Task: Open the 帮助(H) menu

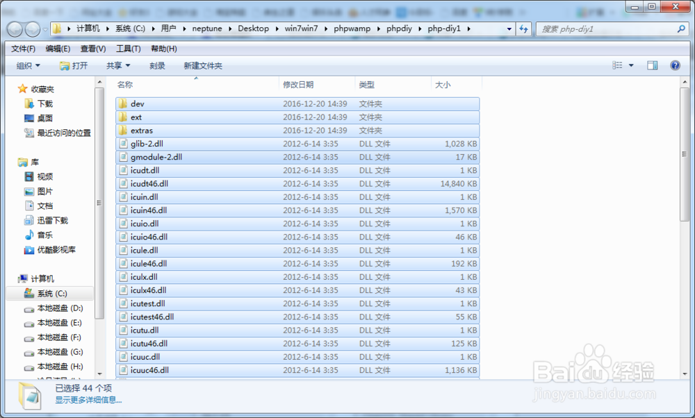Action: 163,49
